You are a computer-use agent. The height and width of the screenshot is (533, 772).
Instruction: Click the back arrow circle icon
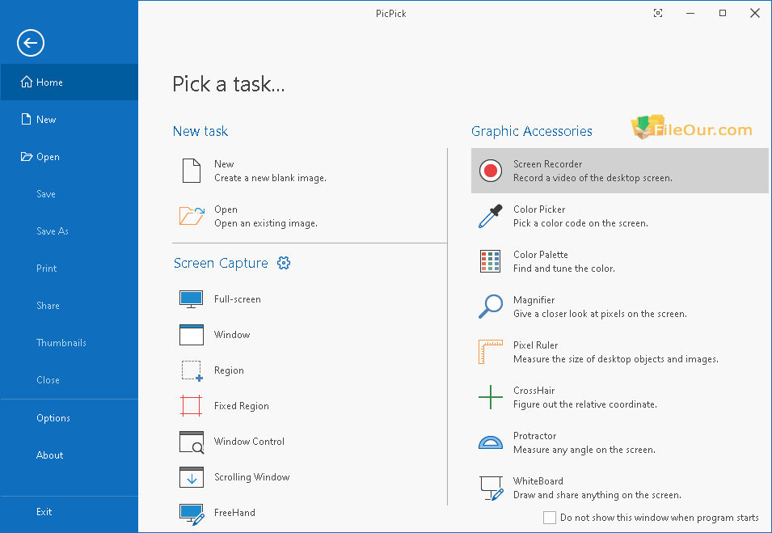(x=31, y=43)
